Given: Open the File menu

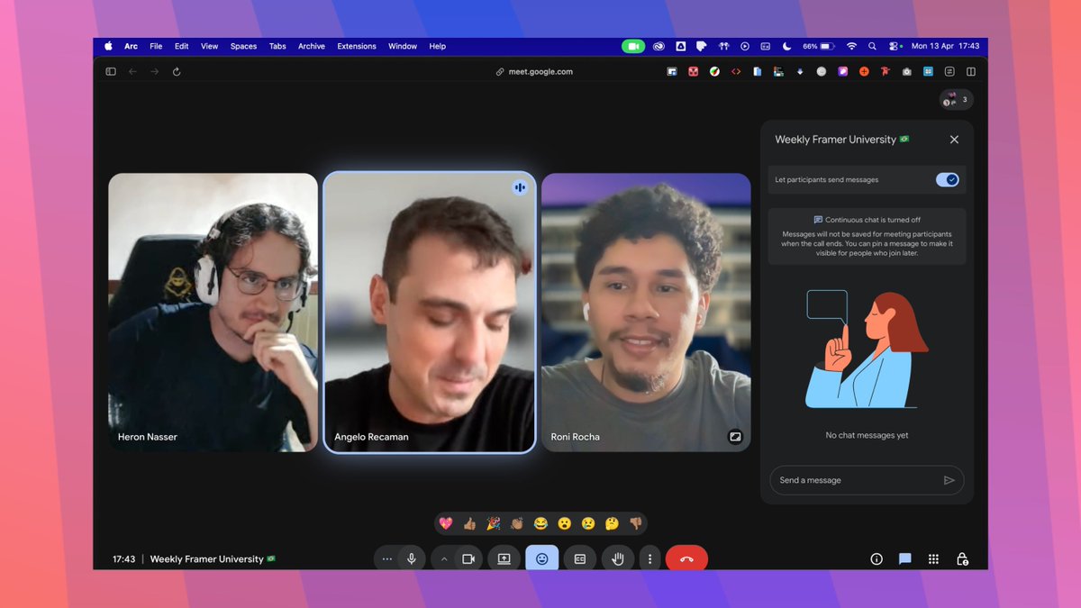Looking at the screenshot, I should click(x=156, y=46).
